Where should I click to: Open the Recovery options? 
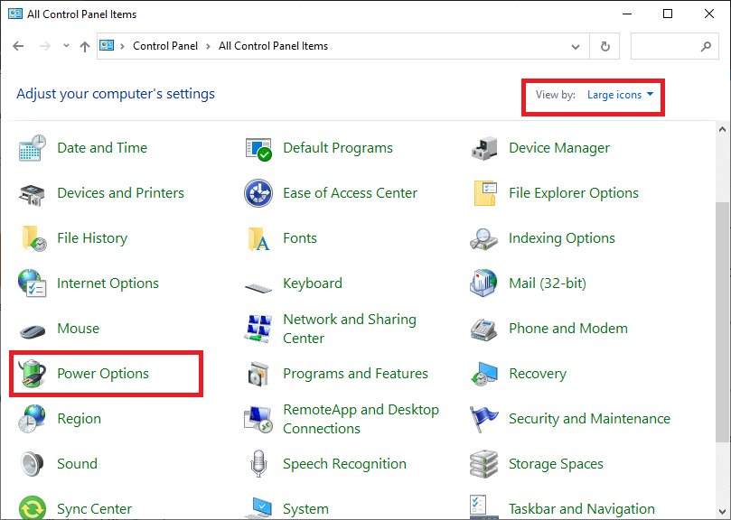pyautogui.click(x=539, y=373)
